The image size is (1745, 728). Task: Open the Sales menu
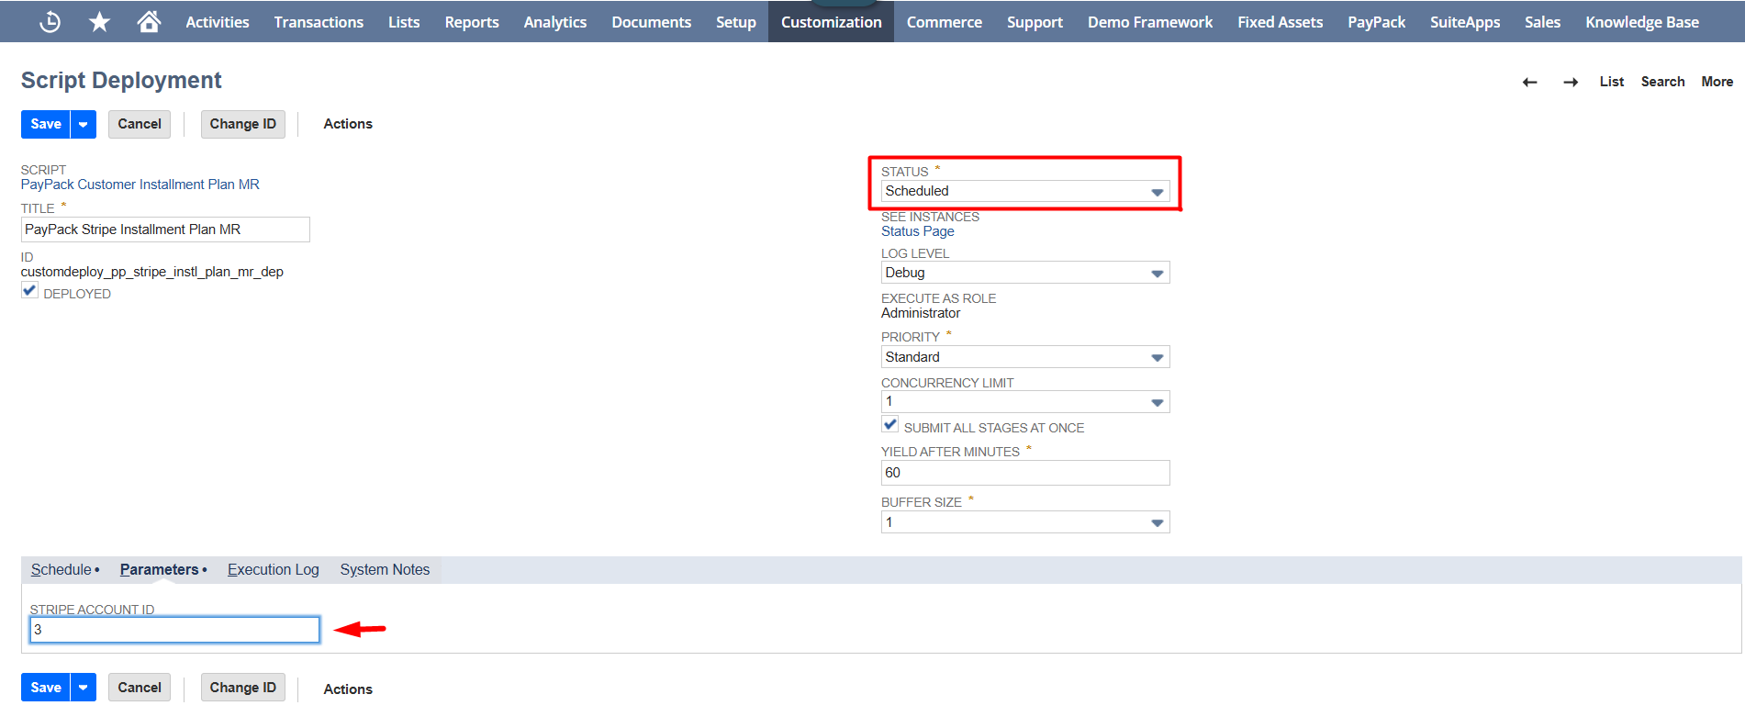click(1542, 22)
